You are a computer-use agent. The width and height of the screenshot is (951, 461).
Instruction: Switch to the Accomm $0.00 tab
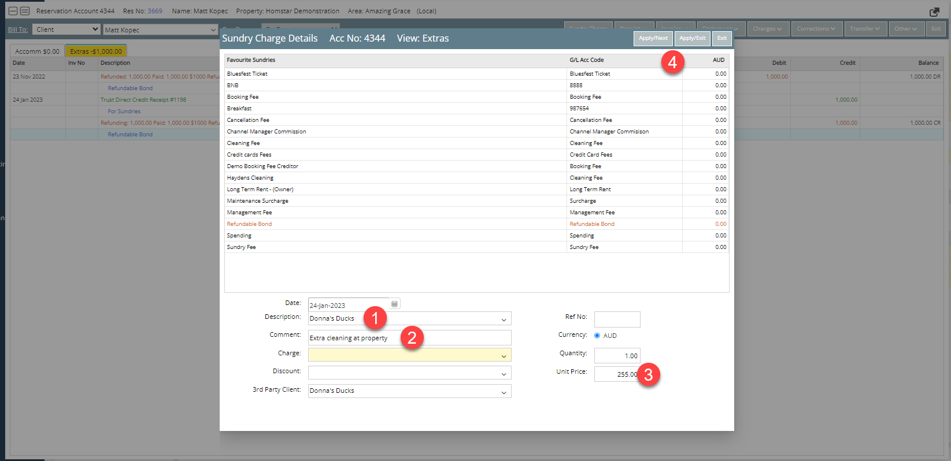click(37, 51)
